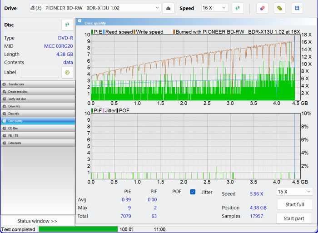Open the Extra tests section
Viewport: 318px width, 233px height.
pyautogui.click(x=38, y=143)
